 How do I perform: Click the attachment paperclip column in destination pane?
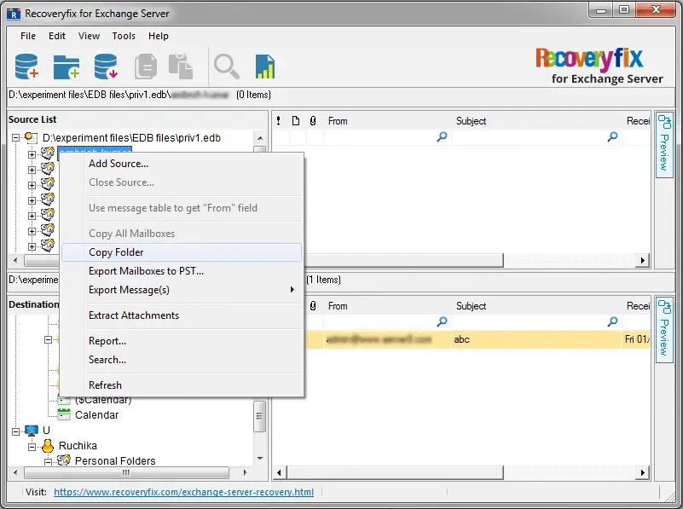[x=313, y=306]
